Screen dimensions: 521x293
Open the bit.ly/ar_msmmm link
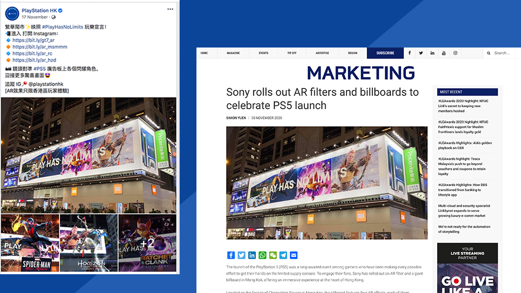pos(40,47)
